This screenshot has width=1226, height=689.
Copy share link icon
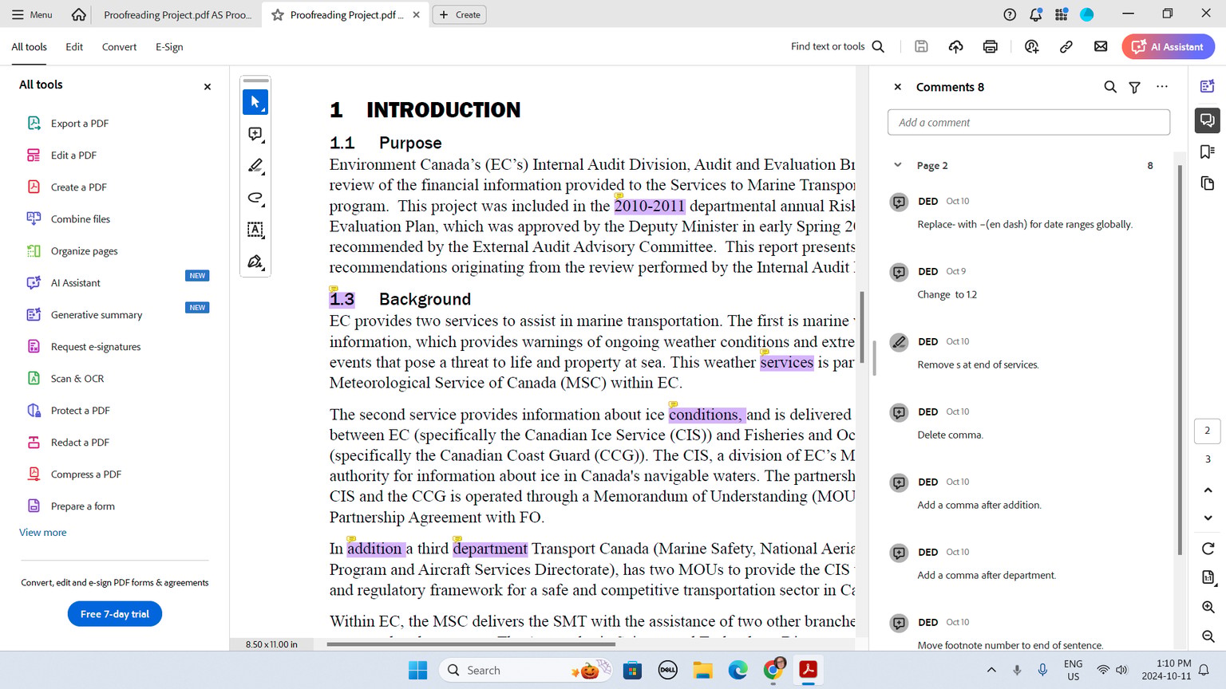1066,46
